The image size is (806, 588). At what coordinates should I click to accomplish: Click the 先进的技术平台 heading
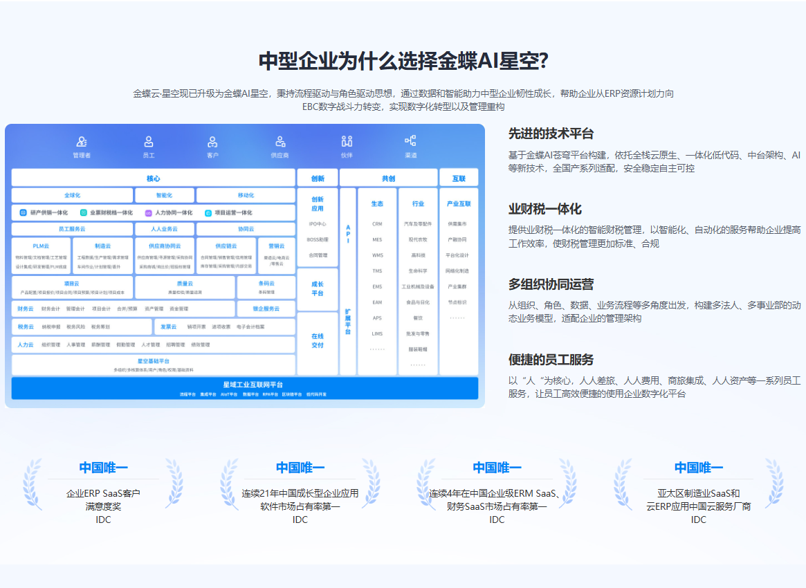[x=551, y=134]
